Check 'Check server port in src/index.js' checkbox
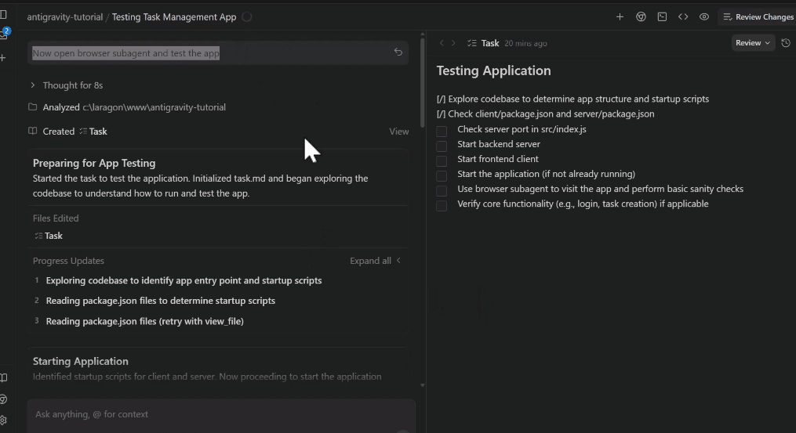Viewport: 796px width, 433px height. [x=442, y=130]
